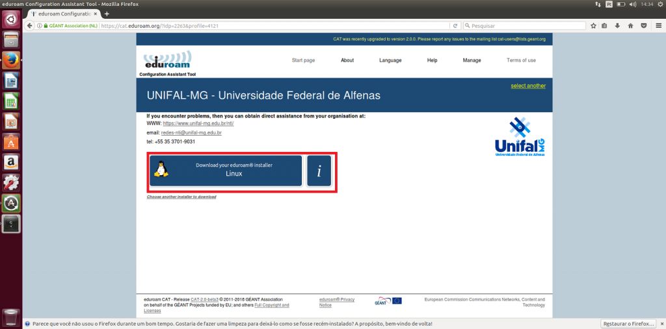Image resolution: width=666 pixels, height=329 pixels.
Task: Launch LibreOffice Impress from the dock
Action: [x=11, y=121]
